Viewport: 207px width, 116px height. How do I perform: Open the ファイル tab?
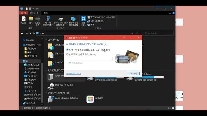24,13
